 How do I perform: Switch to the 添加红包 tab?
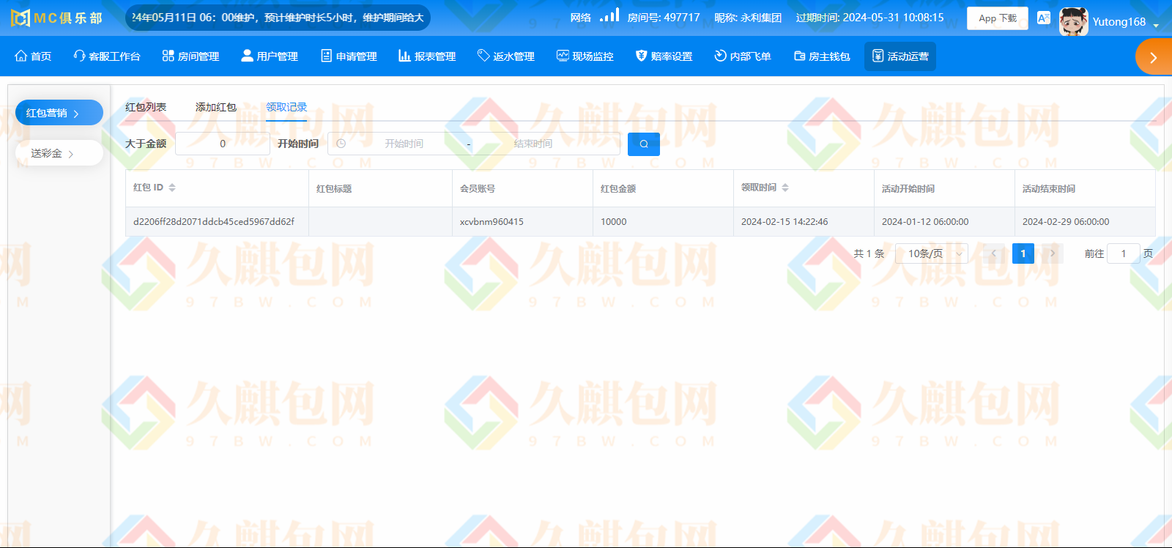pos(216,107)
